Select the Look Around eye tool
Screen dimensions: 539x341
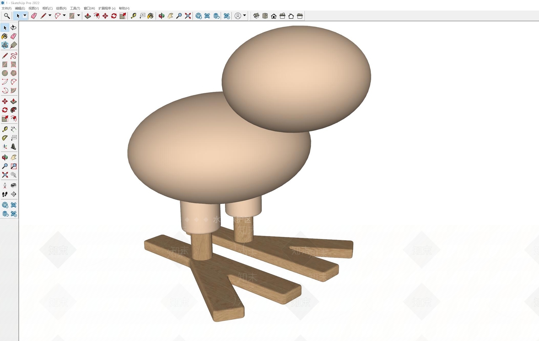coord(13,185)
